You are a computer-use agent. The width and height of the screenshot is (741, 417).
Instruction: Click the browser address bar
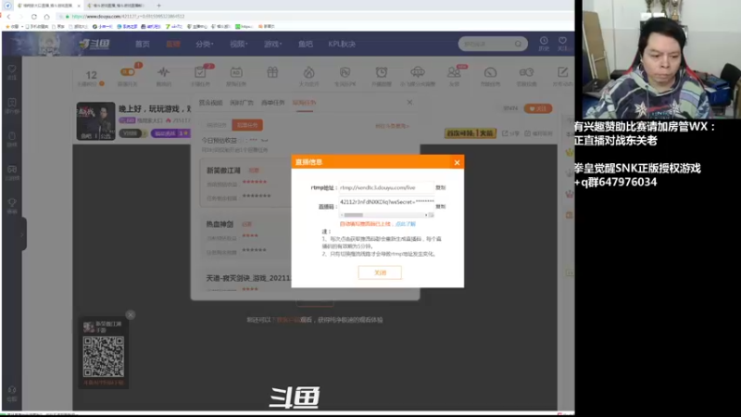312,17
